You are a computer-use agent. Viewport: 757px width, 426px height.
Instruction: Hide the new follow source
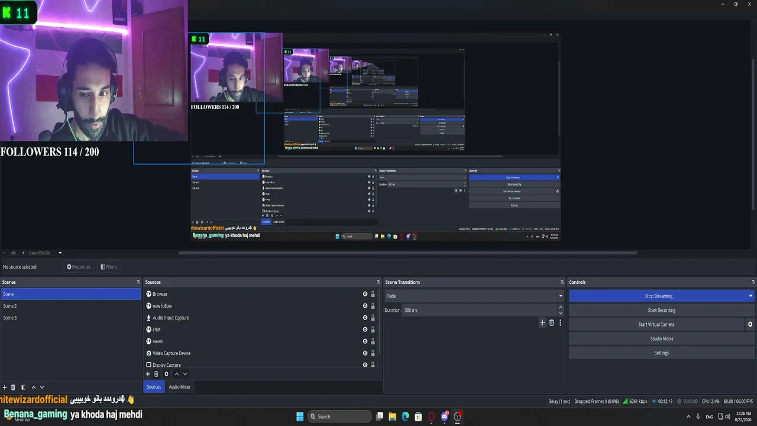point(365,306)
